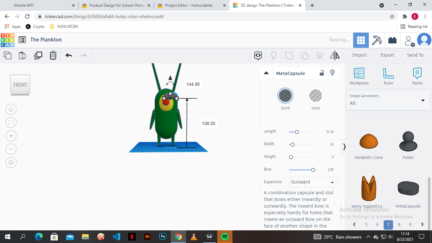Zoom out with the minus button
Screen dimensions: 432x243
pyautogui.click(x=11, y=149)
